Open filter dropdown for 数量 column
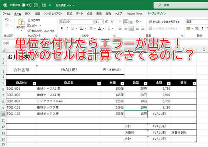The height and width of the screenshot is (147, 208). (145, 84)
